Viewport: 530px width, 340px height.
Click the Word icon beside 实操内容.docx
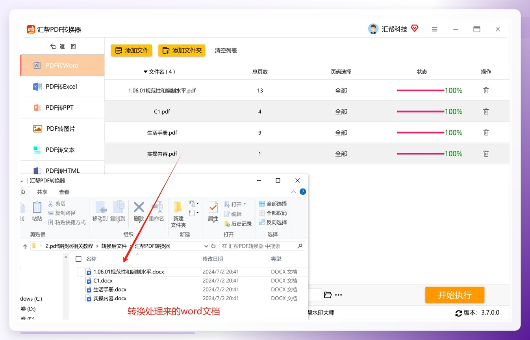(89, 298)
